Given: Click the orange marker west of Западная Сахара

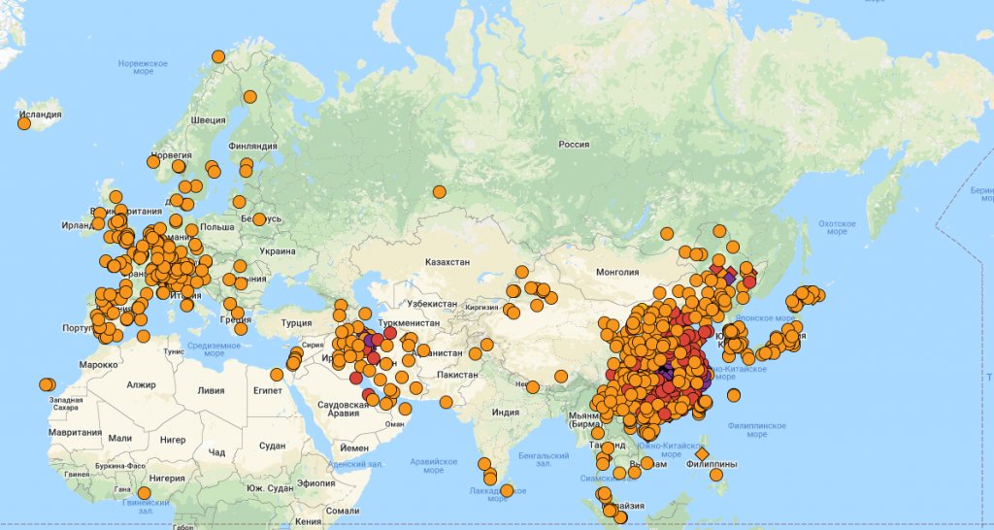Looking at the screenshot, I should point(46,385).
